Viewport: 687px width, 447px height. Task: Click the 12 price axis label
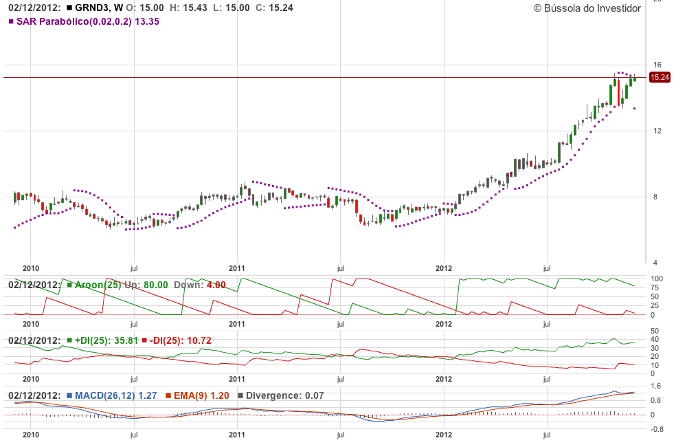pyautogui.click(x=657, y=131)
